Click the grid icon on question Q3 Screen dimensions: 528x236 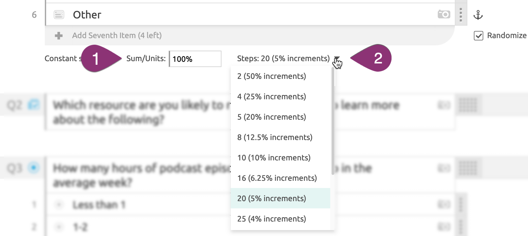coord(468,168)
